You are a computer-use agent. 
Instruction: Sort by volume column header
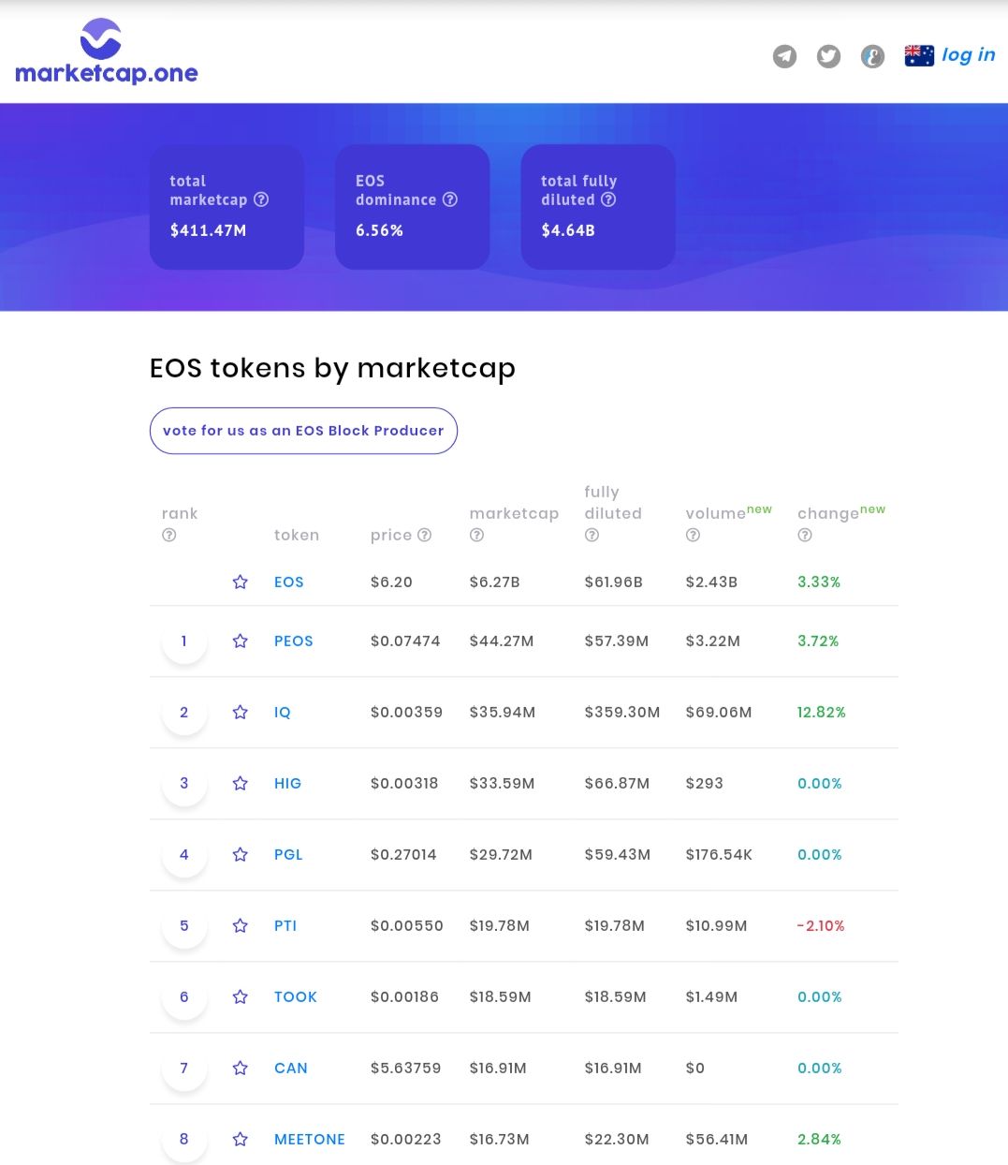point(715,513)
